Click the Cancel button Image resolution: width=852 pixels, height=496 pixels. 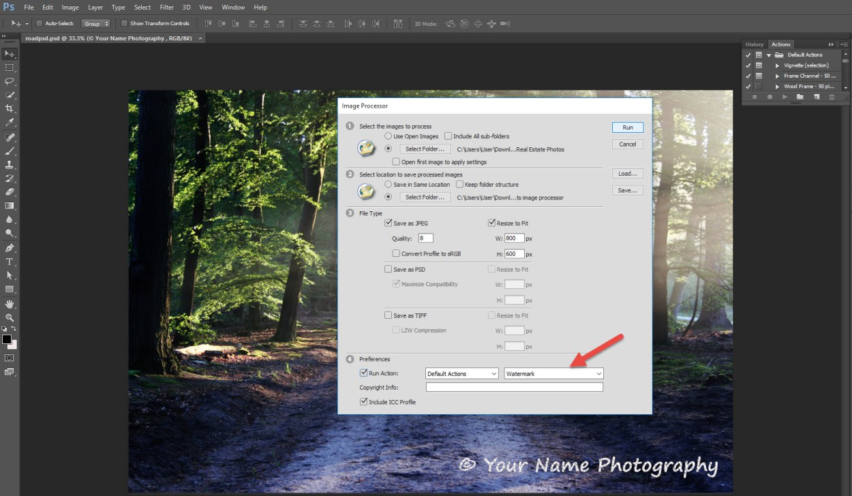point(628,144)
